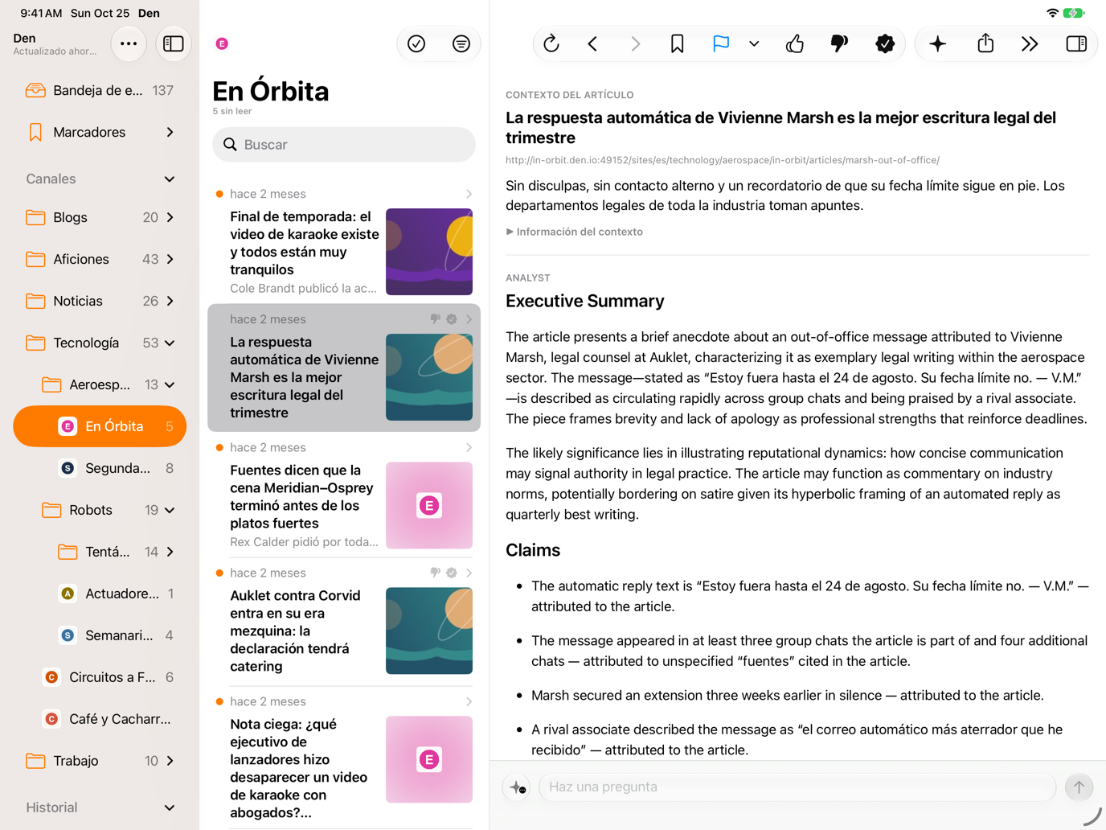The width and height of the screenshot is (1106, 830).
Task: Open Auklet contra Corvid article
Action: (x=344, y=621)
